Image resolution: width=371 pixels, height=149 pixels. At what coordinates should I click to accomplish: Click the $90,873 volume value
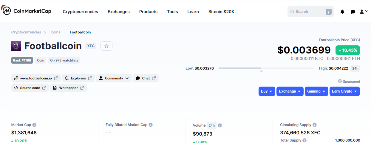tap(202, 134)
